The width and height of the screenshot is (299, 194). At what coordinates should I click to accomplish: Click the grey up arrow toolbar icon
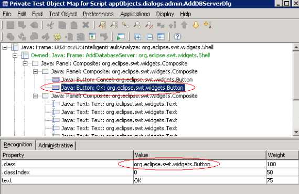click(x=184, y=25)
